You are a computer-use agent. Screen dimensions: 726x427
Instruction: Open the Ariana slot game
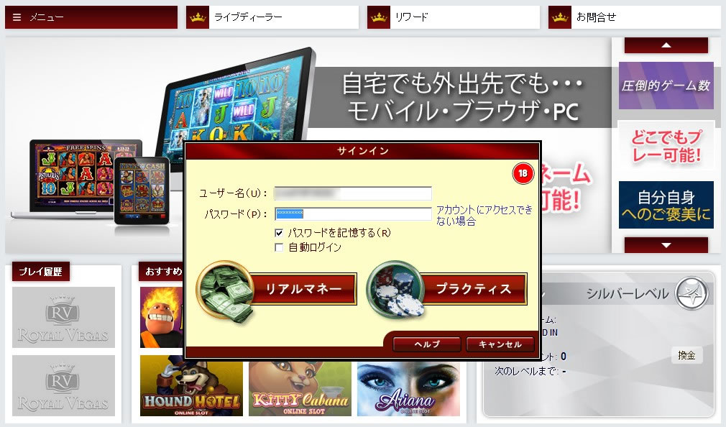(408, 388)
